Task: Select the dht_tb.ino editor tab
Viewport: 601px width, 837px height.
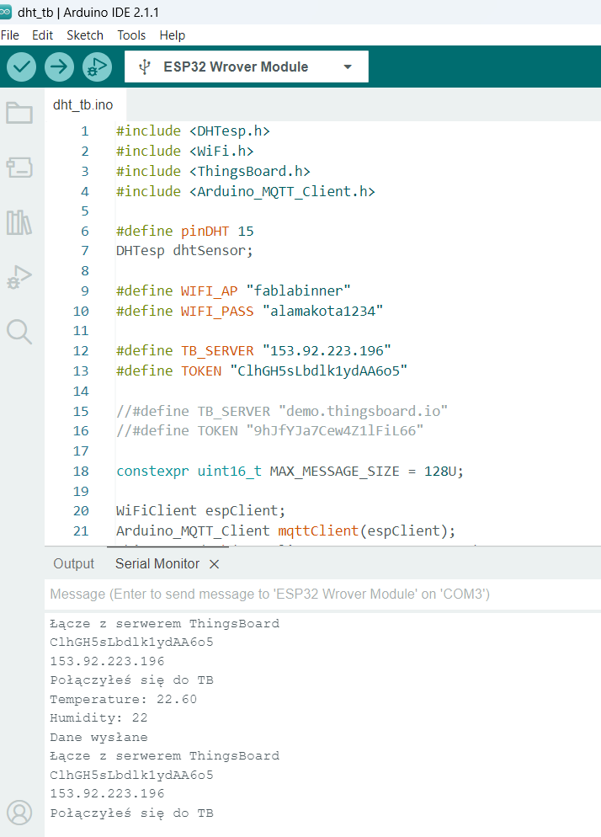Action: pos(82,104)
